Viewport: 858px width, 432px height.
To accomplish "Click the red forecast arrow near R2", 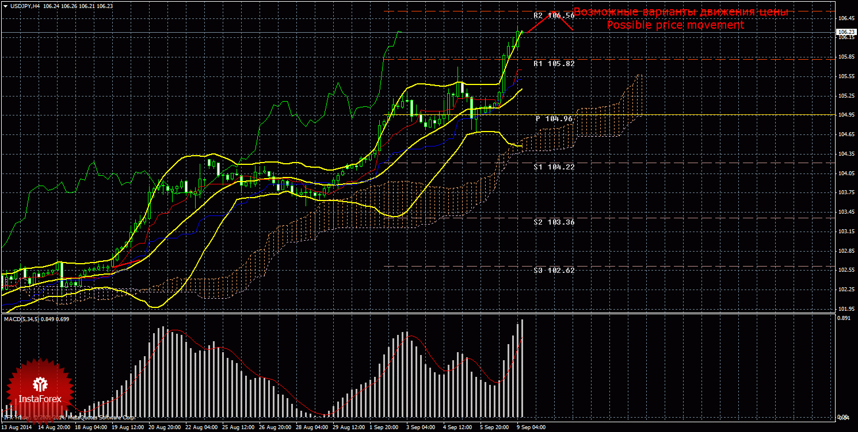I will pos(550,21).
